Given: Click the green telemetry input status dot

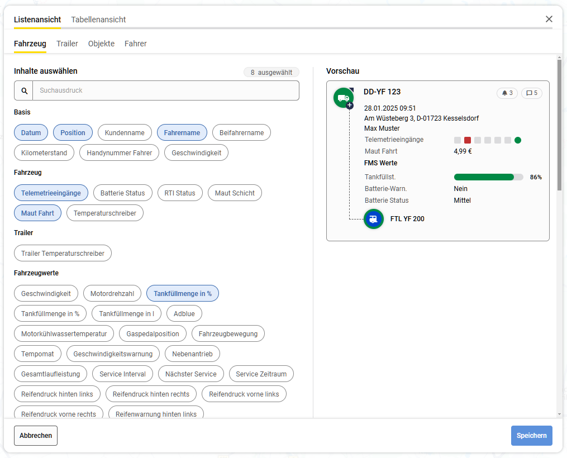Looking at the screenshot, I should [518, 140].
